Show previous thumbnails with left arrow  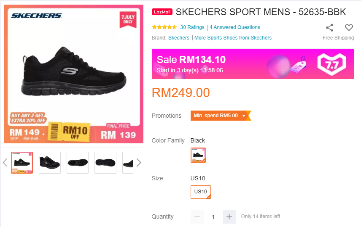click(5, 163)
